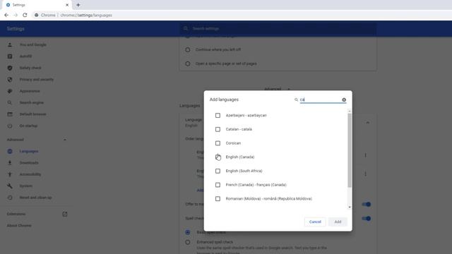Collapse the Advanced sidebar section
Viewport: 452px width, 254px height.
[65, 140]
